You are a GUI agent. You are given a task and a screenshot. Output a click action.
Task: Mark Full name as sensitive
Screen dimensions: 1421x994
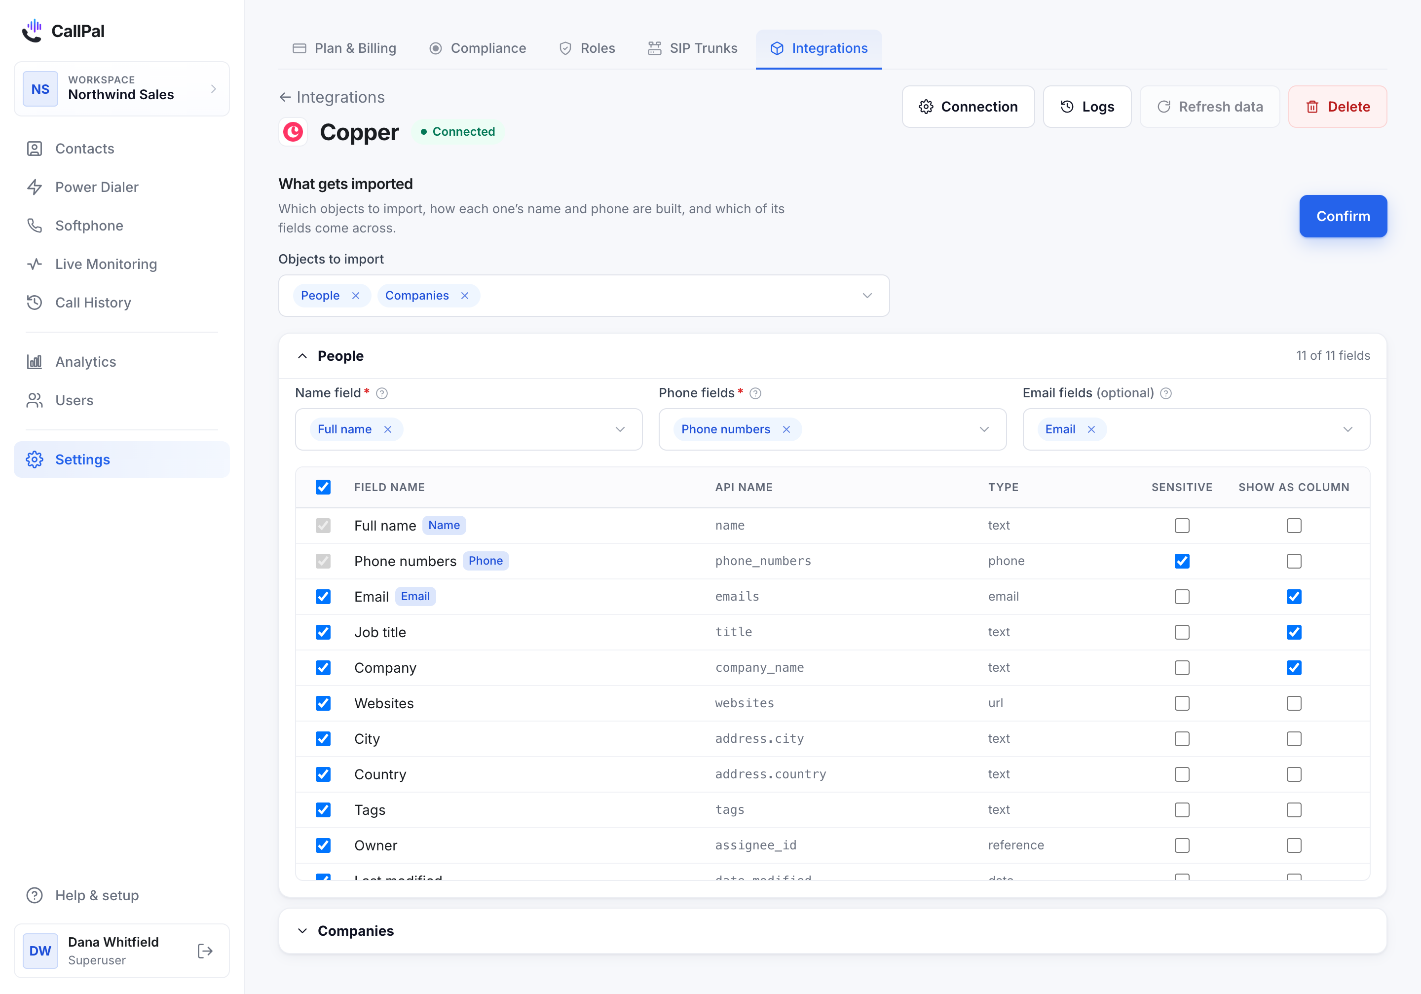tap(1182, 526)
